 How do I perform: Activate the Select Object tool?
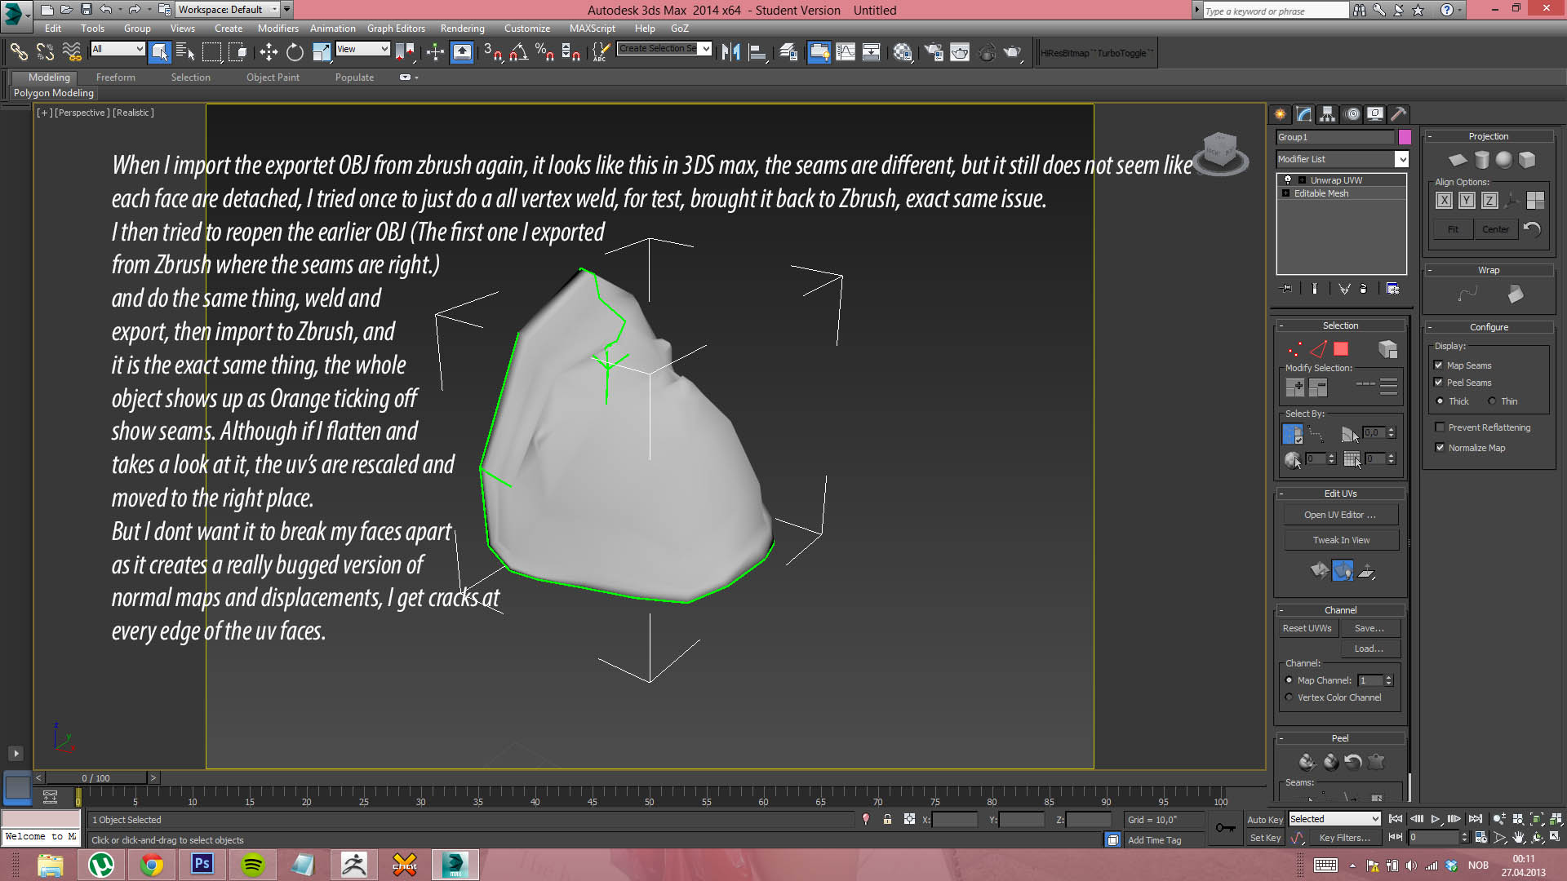(160, 52)
